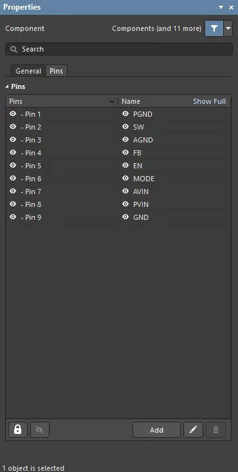Click the magnifier icon in Search
This screenshot has height=472, width=238.
tap(14, 50)
